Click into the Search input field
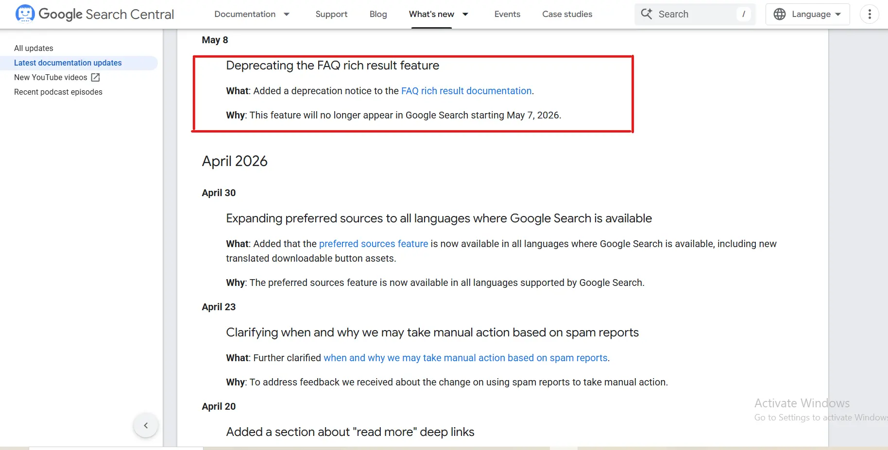888x450 pixels. pos(695,14)
